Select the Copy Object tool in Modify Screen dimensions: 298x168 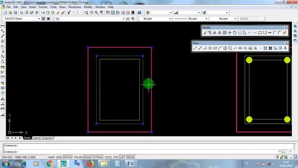[x=210, y=33]
